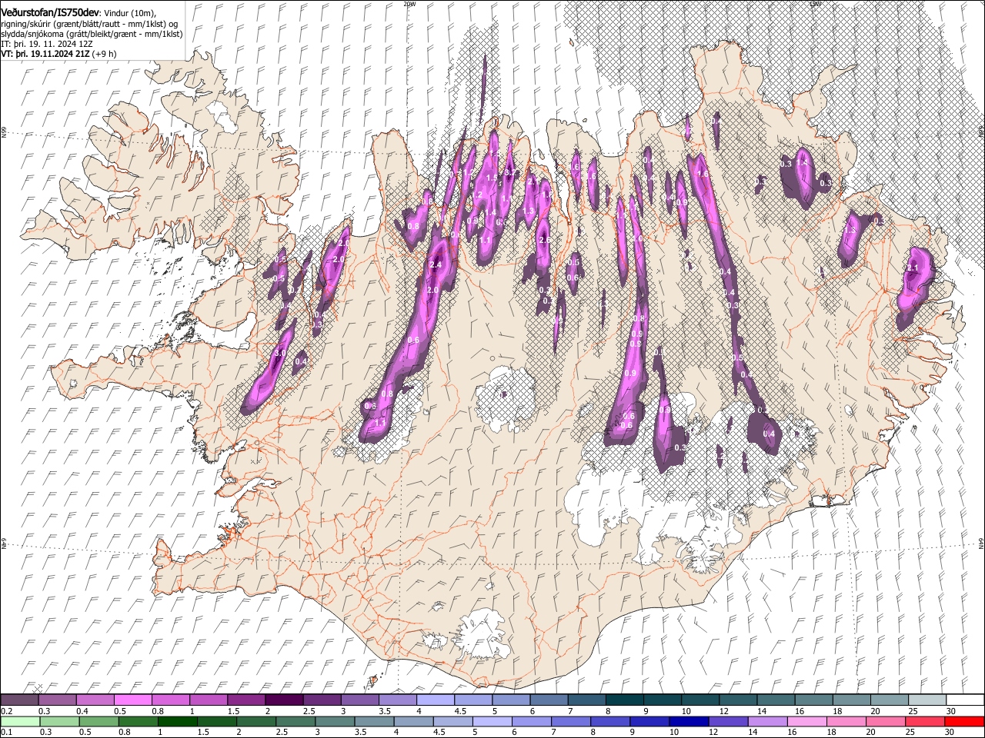Viewport: 985px width, 738px height.
Task: Click the 'Vindur (10m),' text in header
Action: [x=129, y=13]
